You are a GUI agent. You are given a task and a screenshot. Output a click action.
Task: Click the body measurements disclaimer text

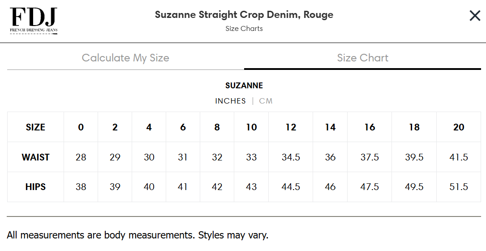pyautogui.click(x=138, y=235)
